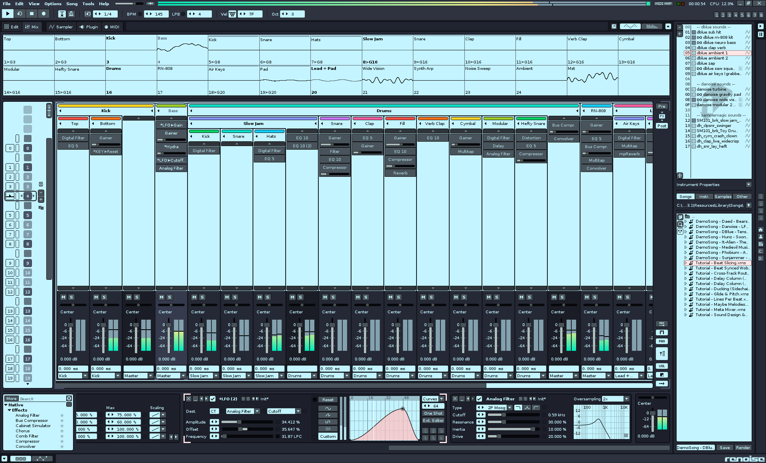Show the scopes waveform view icon
The image size is (766, 463).
click(x=630, y=26)
